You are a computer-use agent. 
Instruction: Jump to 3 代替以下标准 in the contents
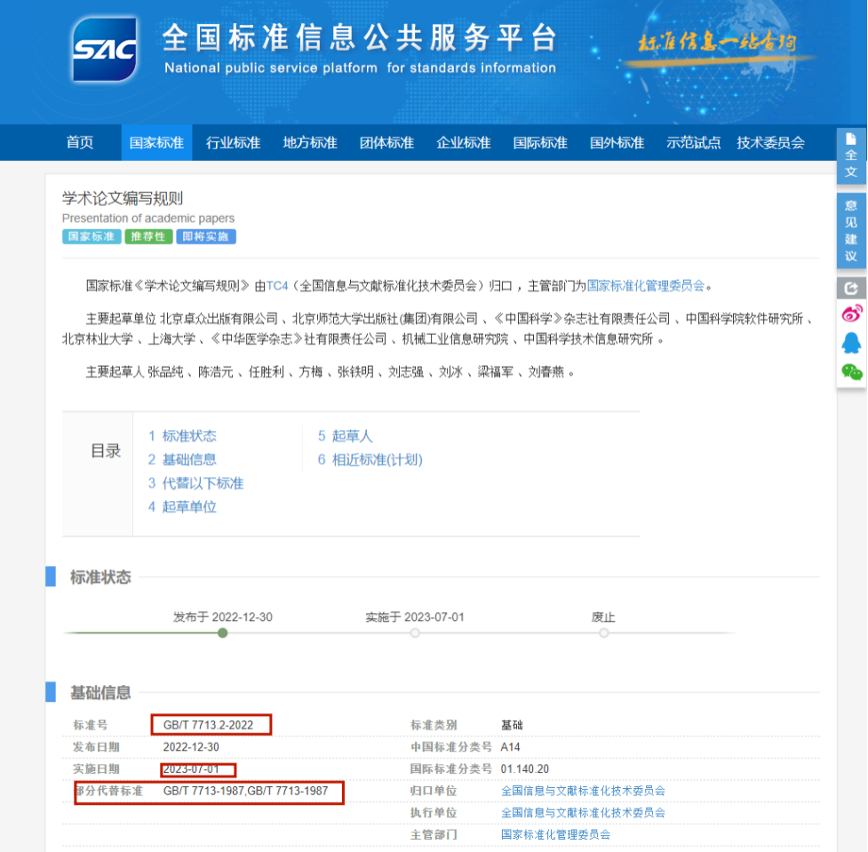pos(195,483)
